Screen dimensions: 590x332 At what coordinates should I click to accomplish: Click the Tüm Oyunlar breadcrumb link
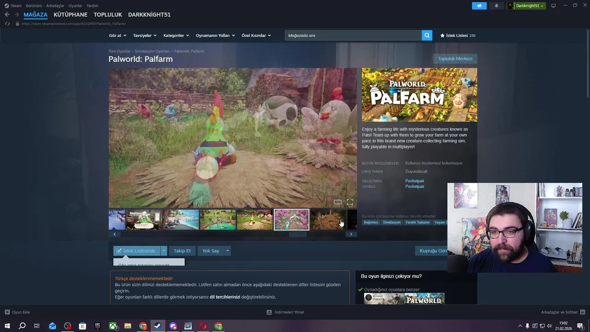point(119,51)
